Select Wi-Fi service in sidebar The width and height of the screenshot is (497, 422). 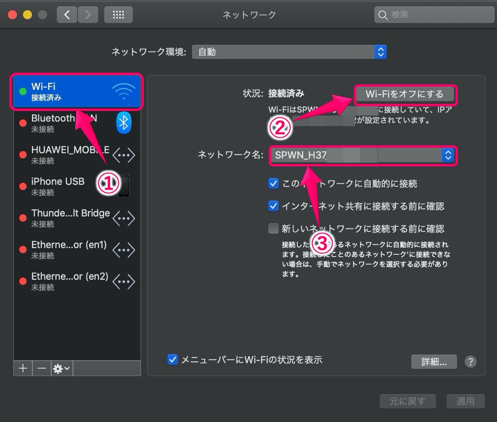[x=77, y=92]
